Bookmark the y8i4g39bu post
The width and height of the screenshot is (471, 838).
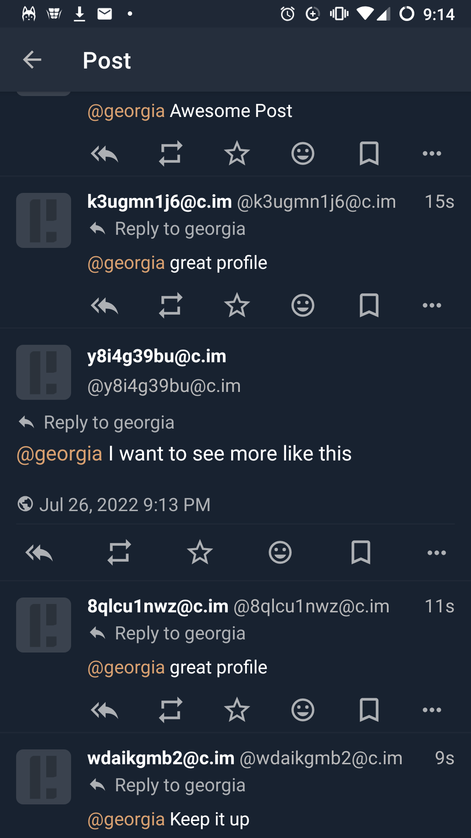(361, 553)
